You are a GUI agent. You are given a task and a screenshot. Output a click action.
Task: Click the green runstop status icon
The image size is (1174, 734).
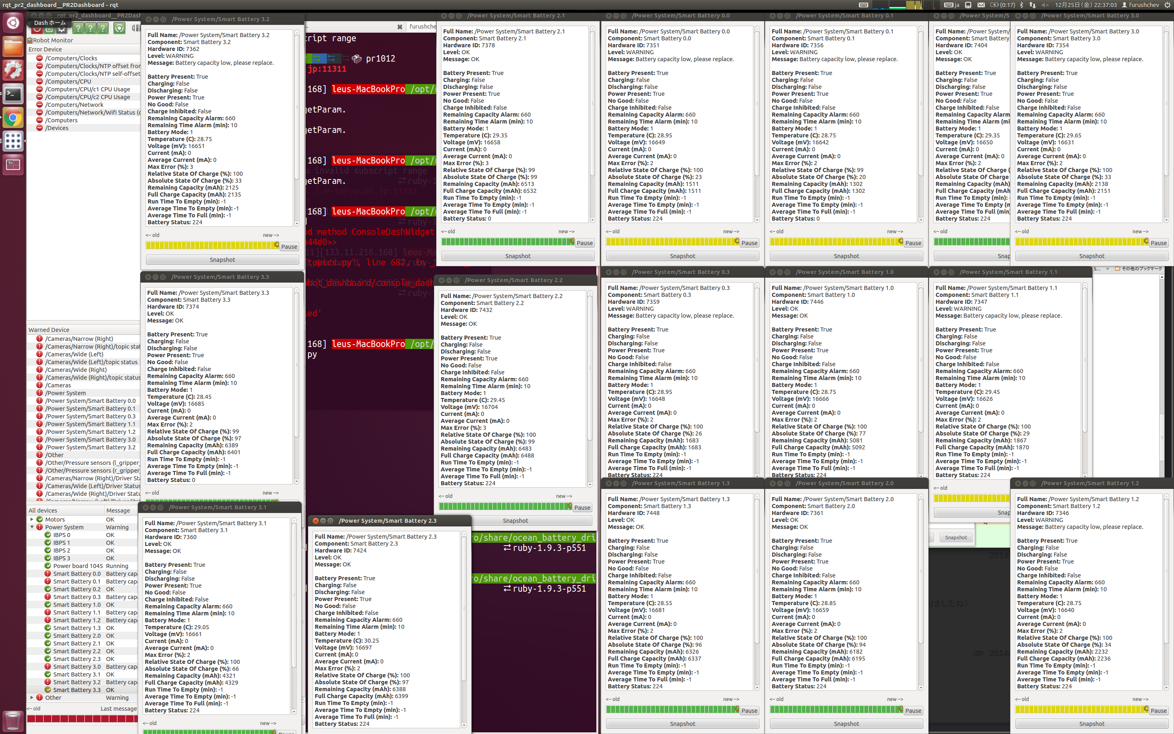point(120,28)
